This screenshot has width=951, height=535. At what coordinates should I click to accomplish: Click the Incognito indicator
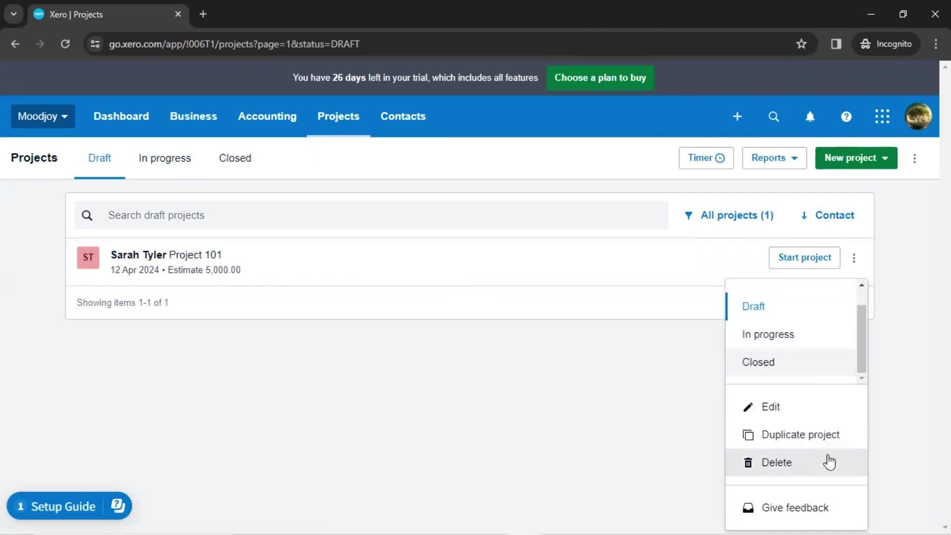click(886, 44)
